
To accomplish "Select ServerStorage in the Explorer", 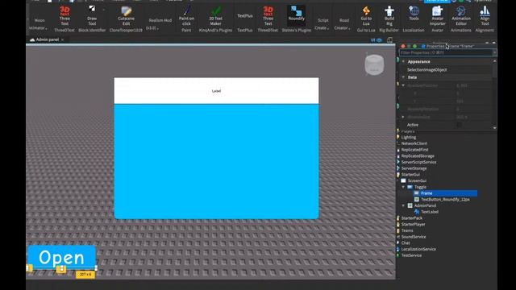I will click(414, 168).
